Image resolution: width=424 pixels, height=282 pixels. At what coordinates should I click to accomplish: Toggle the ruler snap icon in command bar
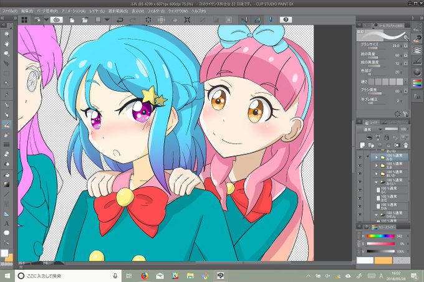(x=244, y=20)
